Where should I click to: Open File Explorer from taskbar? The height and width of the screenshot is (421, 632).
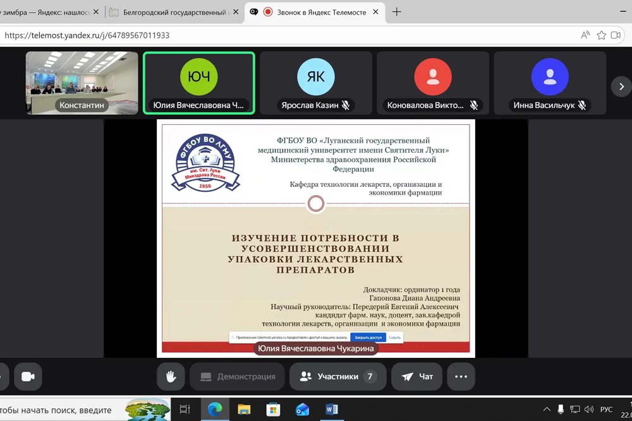pyautogui.click(x=244, y=410)
